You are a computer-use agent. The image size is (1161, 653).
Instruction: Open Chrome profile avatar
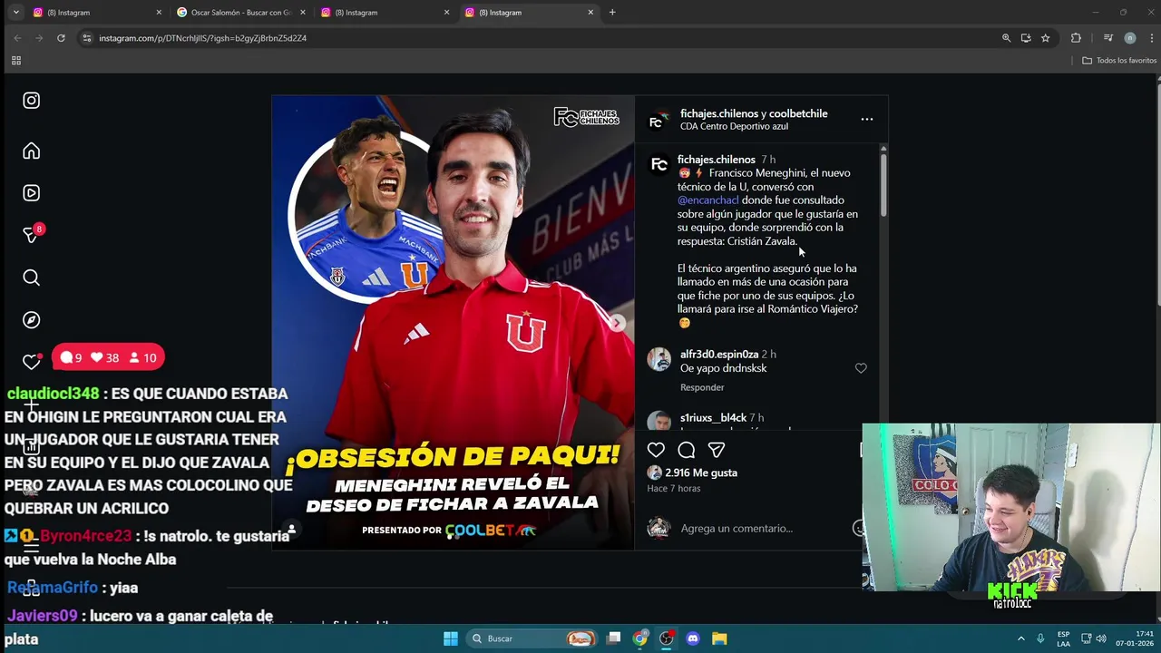pos(1129,38)
